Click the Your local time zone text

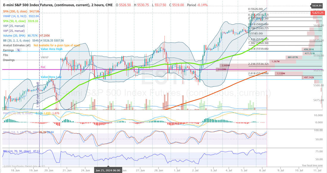[312, 165]
